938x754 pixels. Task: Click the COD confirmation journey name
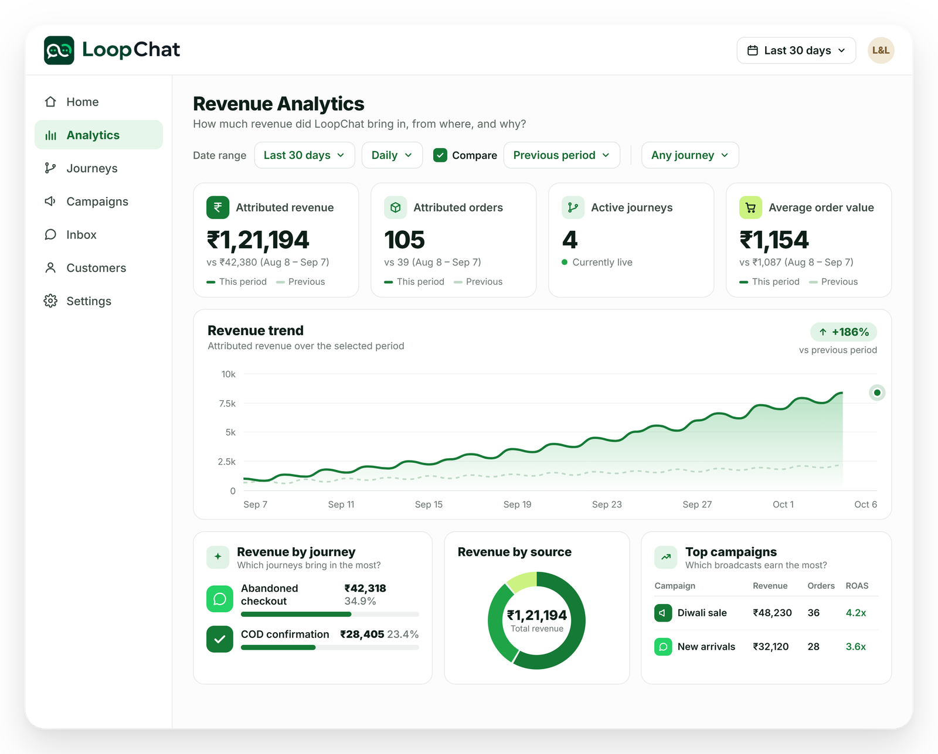pos(285,634)
